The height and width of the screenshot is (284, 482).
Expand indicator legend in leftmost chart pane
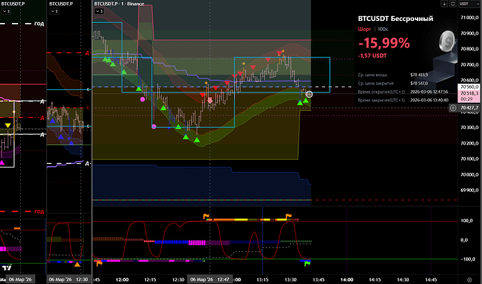(x=6, y=12)
